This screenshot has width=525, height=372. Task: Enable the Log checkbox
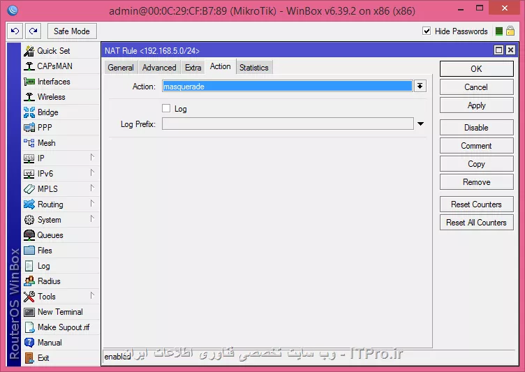coord(166,108)
